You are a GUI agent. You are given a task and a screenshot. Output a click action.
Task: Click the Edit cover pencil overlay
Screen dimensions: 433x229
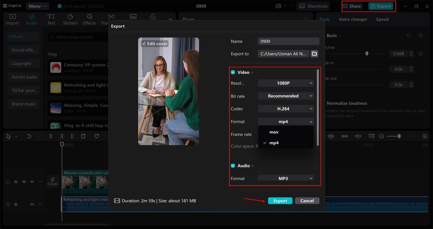[x=155, y=44]
